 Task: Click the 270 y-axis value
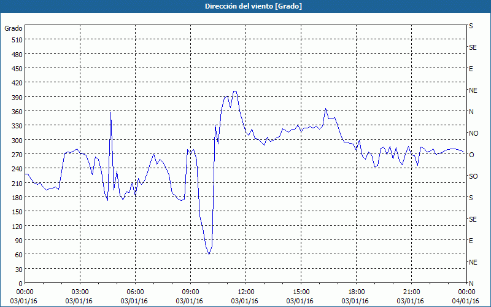tap(17, 155)
